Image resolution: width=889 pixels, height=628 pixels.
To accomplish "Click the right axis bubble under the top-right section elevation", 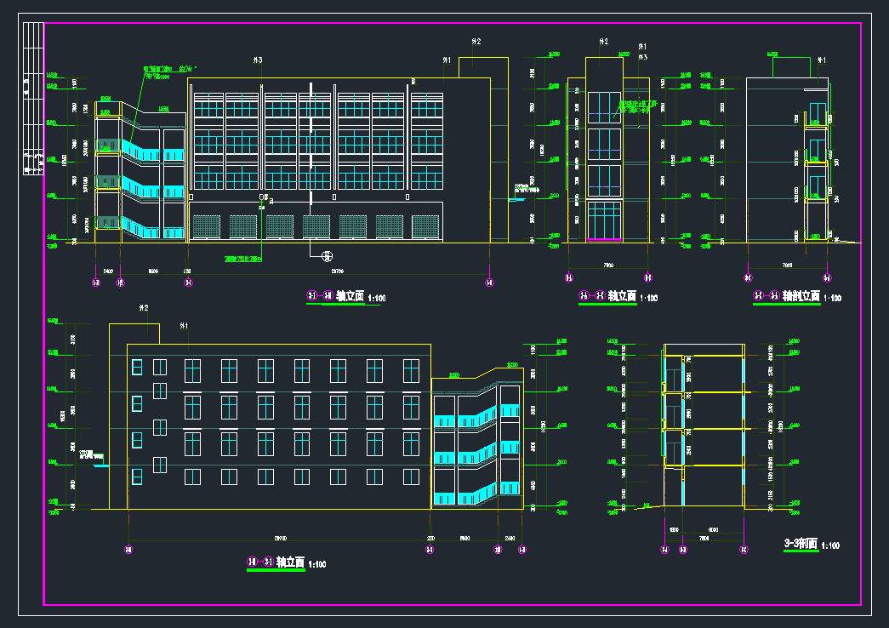I will 827,277.
